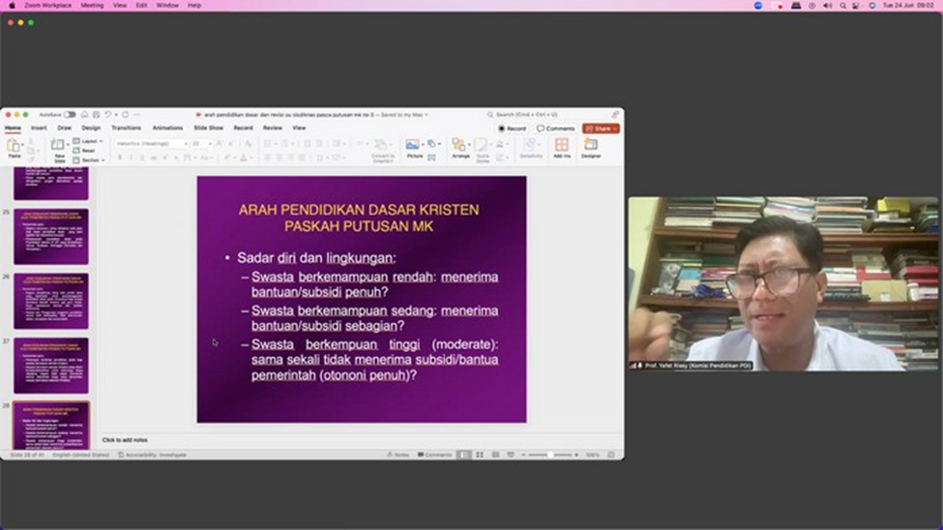Image resolution: width=943 pixels, height=530 pixels.
Task: Toggle the AutoSave switch
Action: tap(70, 114)
